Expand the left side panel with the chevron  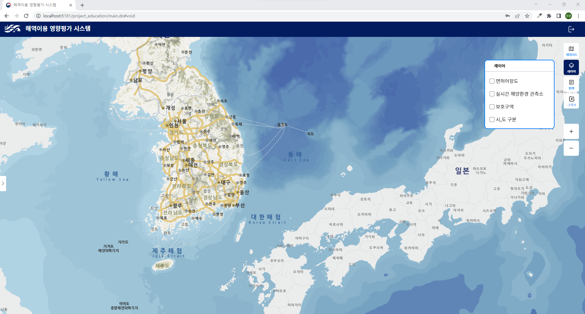coord(3,184)
